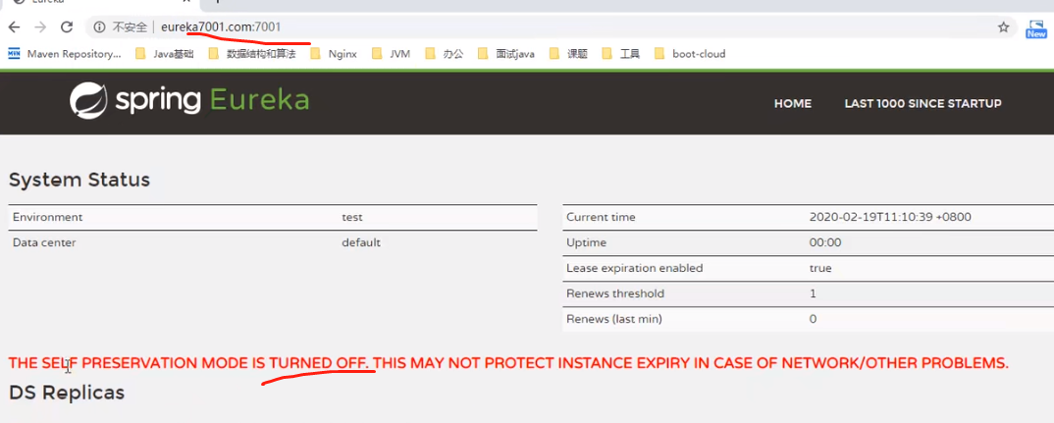Click the Renews threshold label
The height and width of the screenshot is (423, 1054).
[615, 293]
